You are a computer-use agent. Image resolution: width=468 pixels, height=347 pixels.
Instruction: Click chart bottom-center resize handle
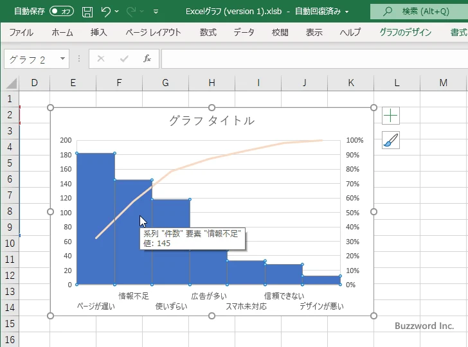[212, 316]
